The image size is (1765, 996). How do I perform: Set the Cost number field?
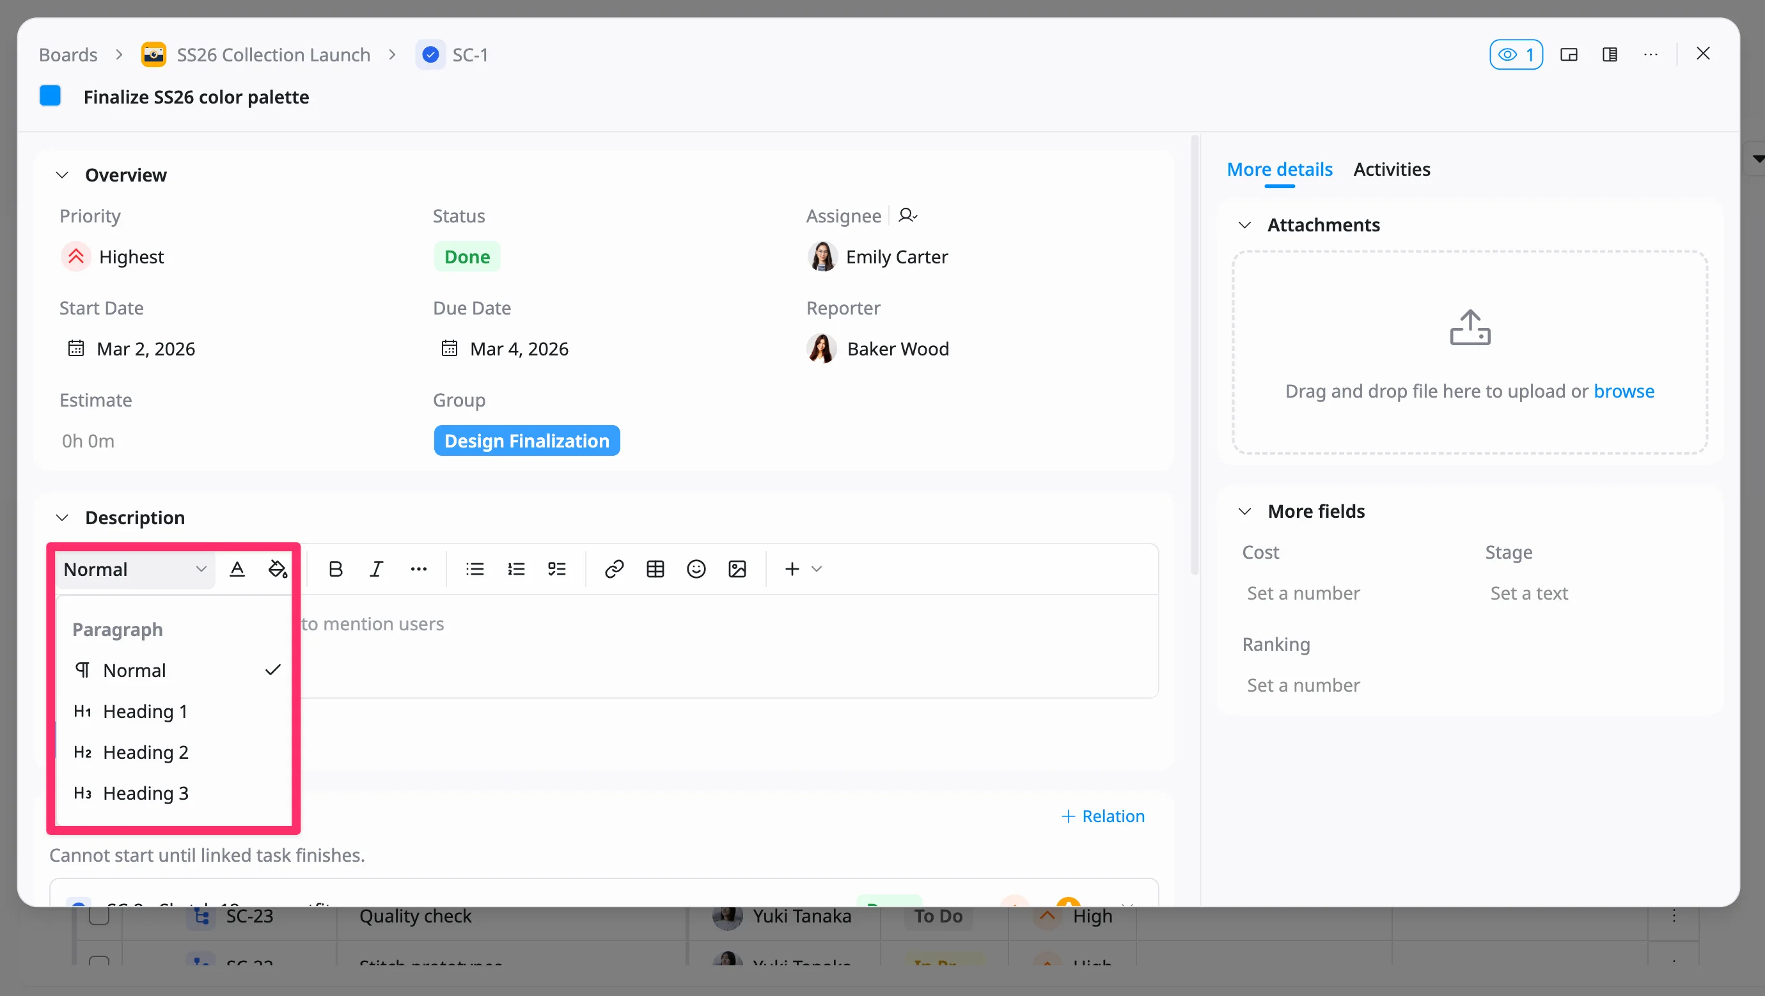pos(1303,593)
